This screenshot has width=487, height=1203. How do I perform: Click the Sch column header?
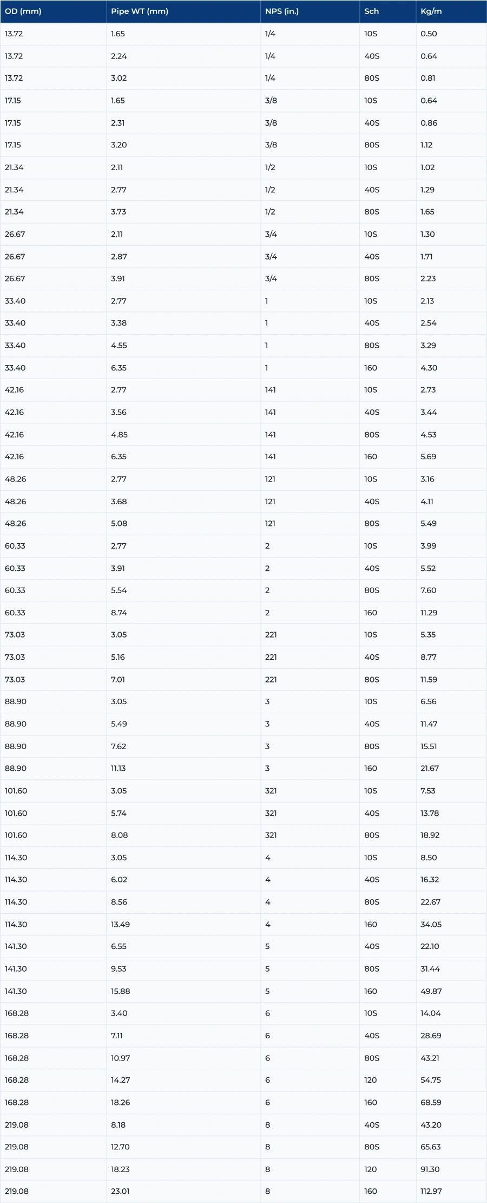(371, 11)
